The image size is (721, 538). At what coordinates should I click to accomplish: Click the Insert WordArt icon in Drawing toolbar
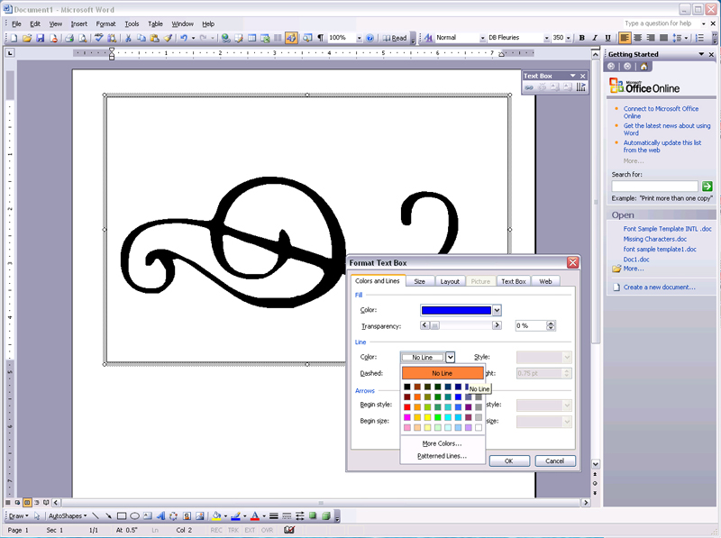tap(160, 516)
